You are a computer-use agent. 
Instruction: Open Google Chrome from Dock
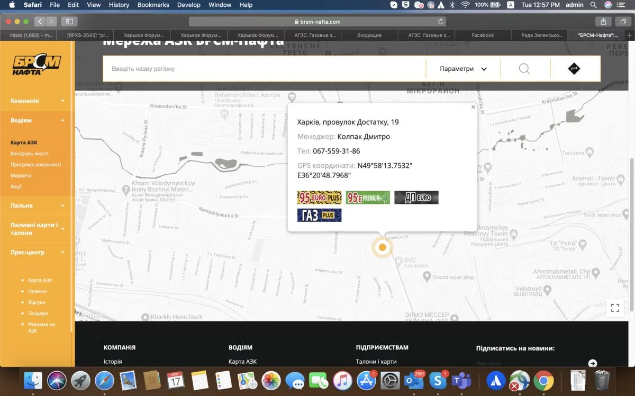click(543, 380)
